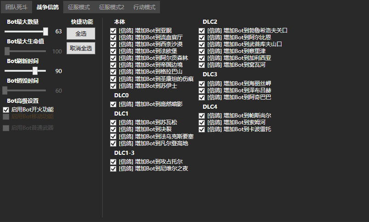The width and height of the screenshot is (369, 222).
Task: Click the Bot最大数量 slider
Action: [x=26, y=32]
